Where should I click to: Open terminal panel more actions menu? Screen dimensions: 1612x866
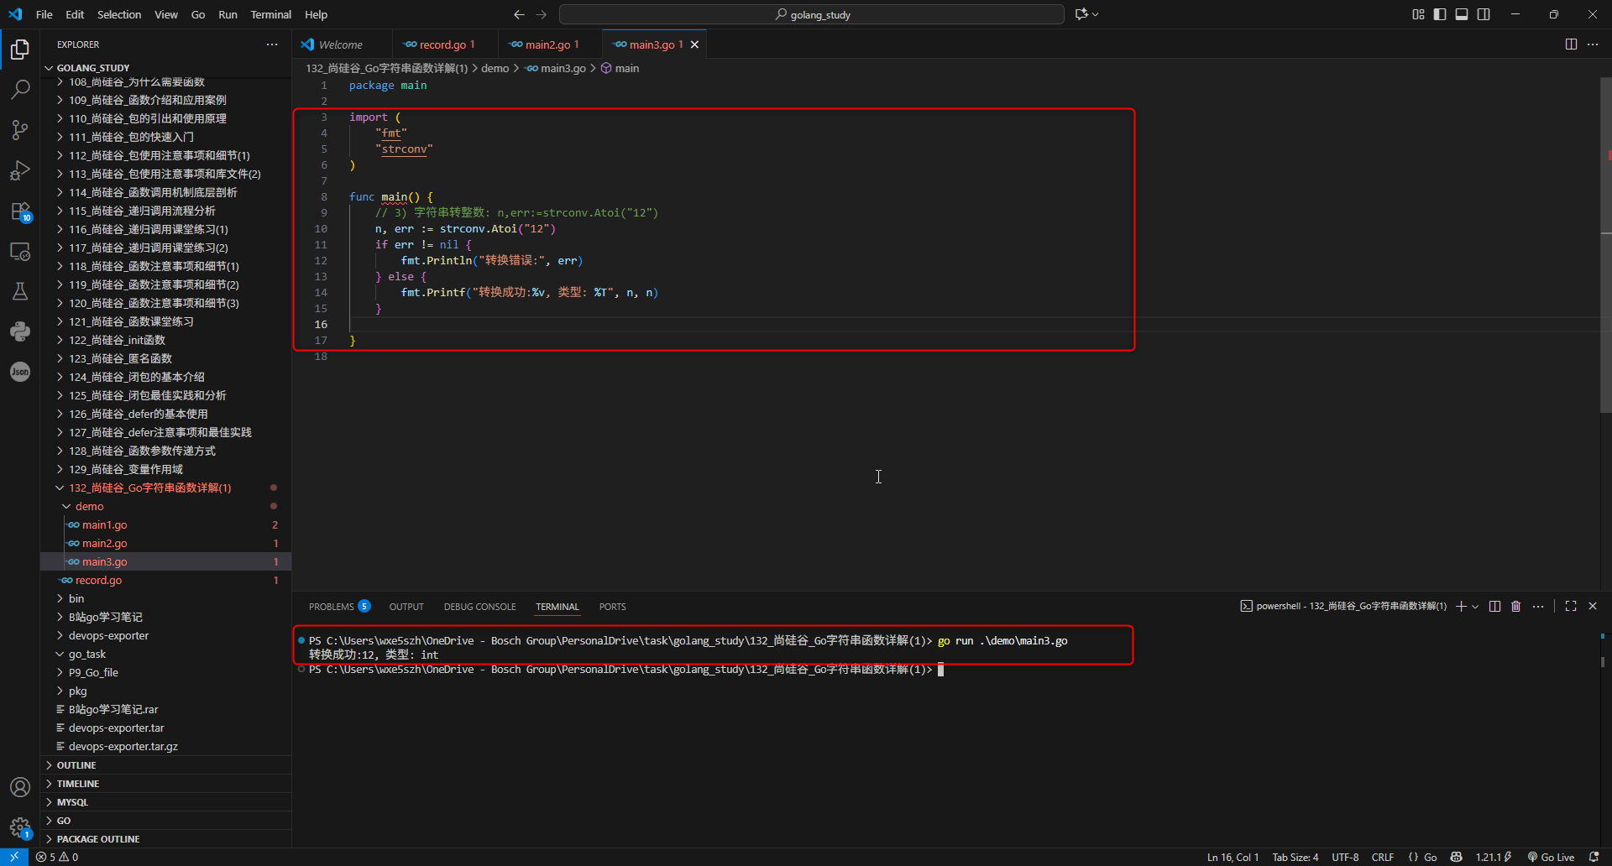click(x=1538, y=606)
